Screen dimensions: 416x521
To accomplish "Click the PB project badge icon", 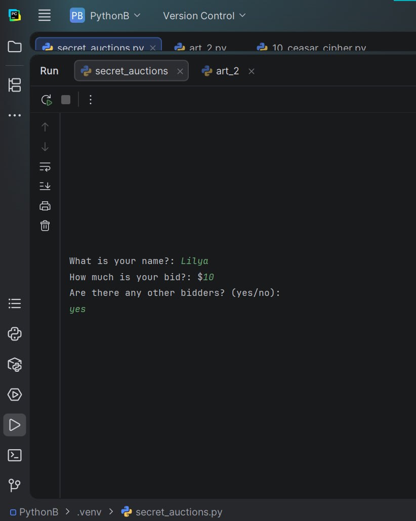I will (77, 15).
